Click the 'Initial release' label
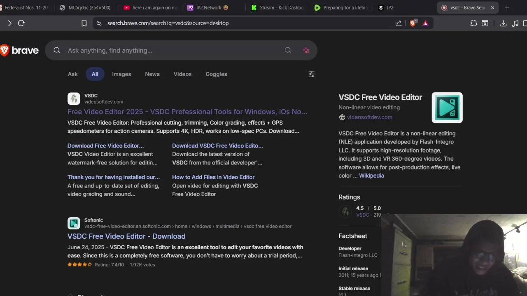527x296 pixels. coord(353,268)
